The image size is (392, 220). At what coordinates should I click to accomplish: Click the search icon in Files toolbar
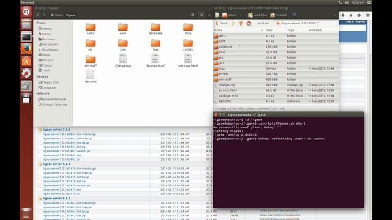(x=193, y=15)
